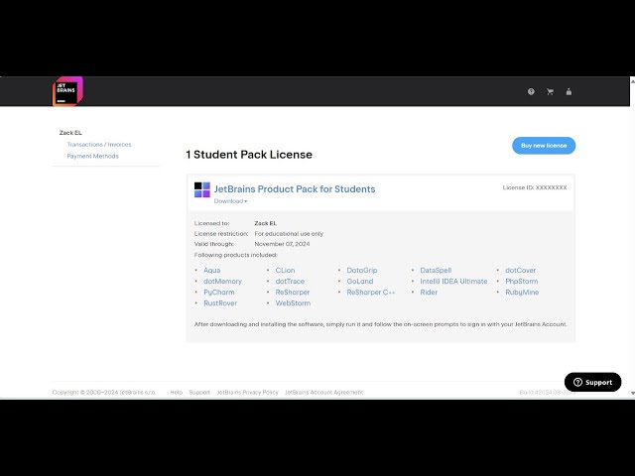Click the JetBrains logo in header
The height and width of the screenshot is (476, 635).
67,91
